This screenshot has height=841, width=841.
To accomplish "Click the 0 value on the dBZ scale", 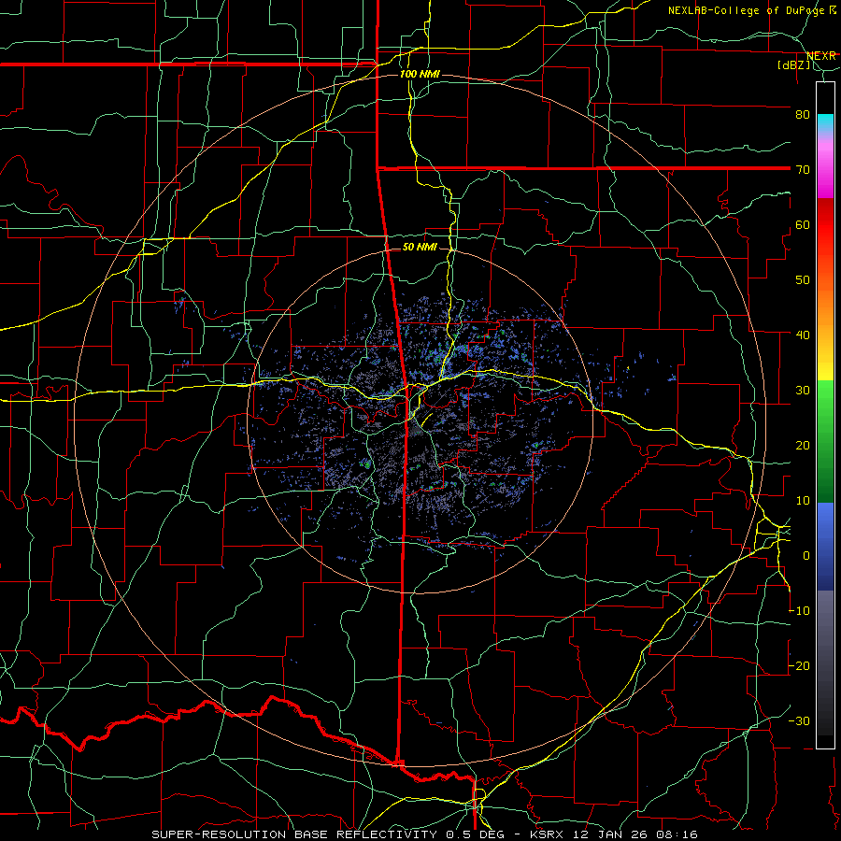I will 806,556.
